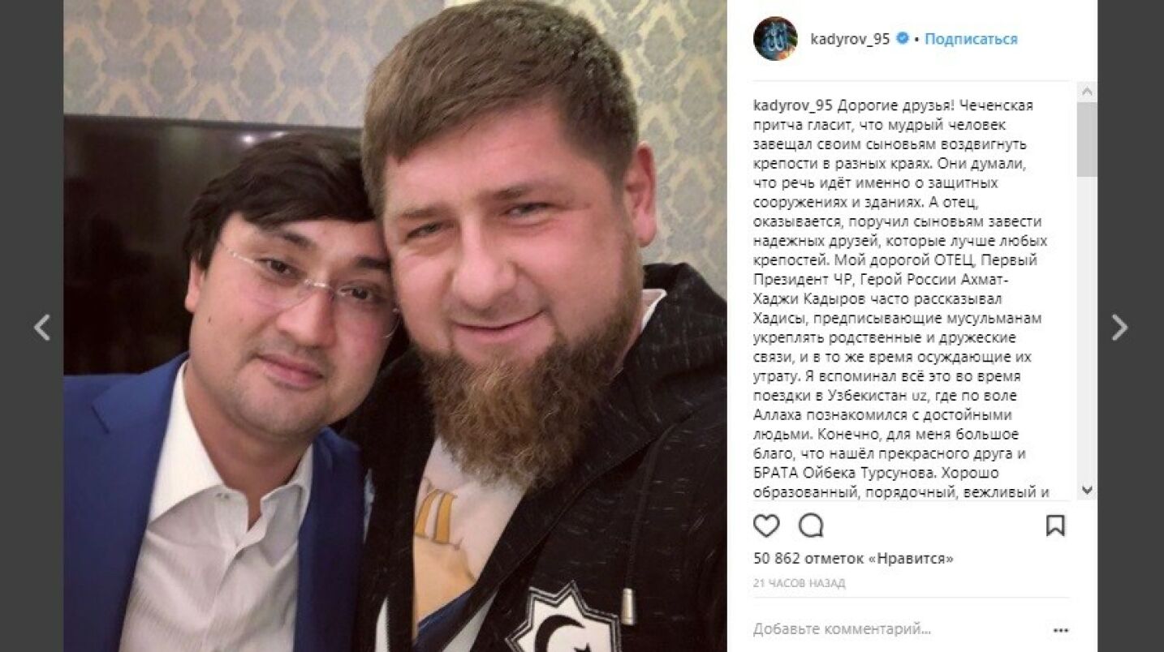The height and width of the screenshot is (652, 1164).
Task: Advance to the next post with right arrow
Action: 1119,328
